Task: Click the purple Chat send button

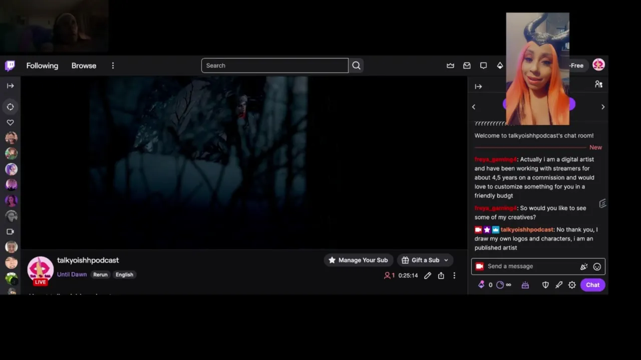Action: 593,285
